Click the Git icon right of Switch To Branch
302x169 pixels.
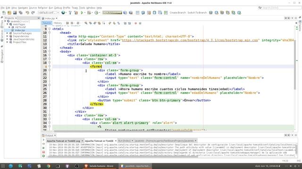pyautogui.click(x=211, y=13)
